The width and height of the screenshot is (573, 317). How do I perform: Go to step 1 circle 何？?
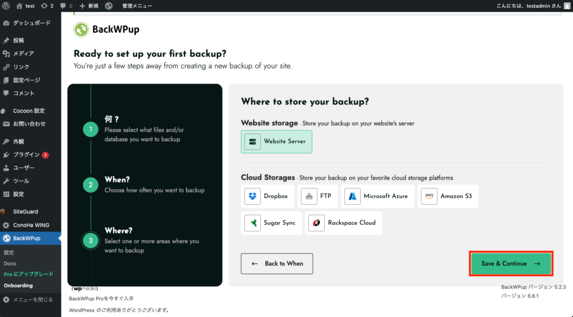click(90, 129)
